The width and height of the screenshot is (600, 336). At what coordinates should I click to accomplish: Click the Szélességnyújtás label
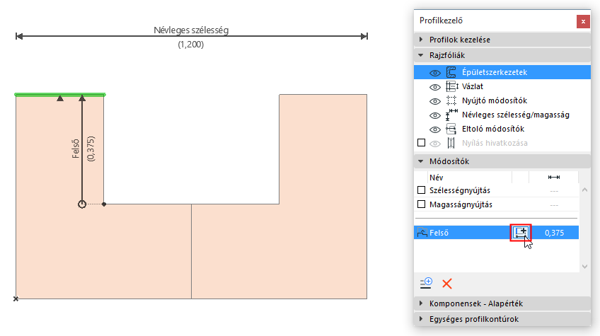coord(460,190)
